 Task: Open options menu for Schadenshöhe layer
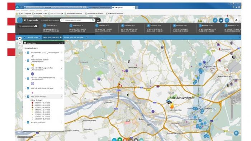(x=62, y=52)
